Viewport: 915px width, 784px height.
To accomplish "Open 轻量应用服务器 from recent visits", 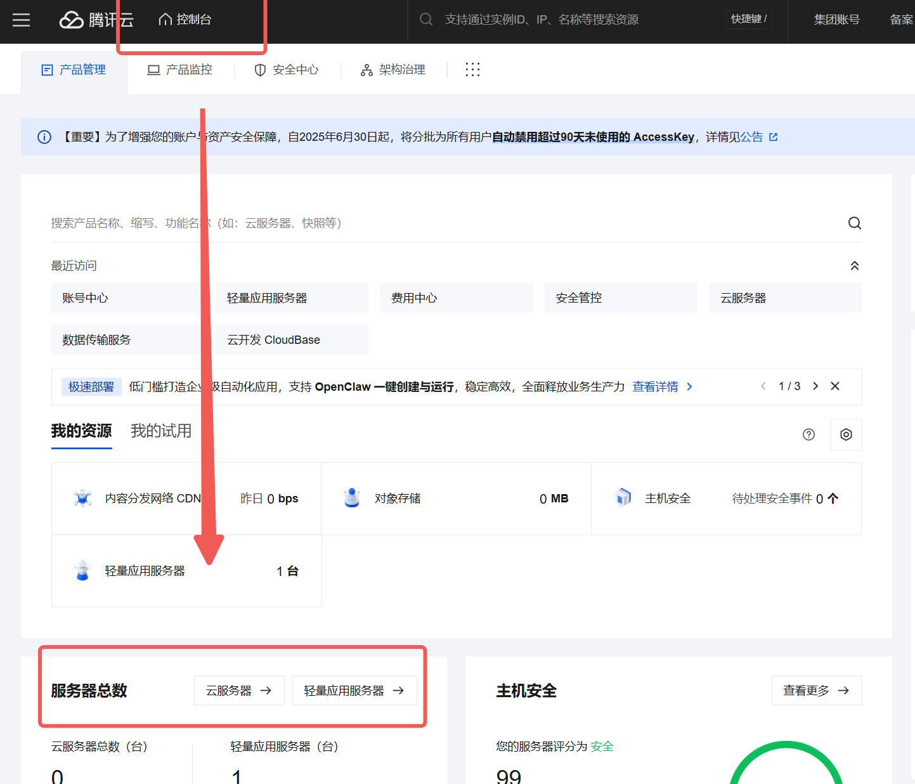I will [x=292, y=298].
